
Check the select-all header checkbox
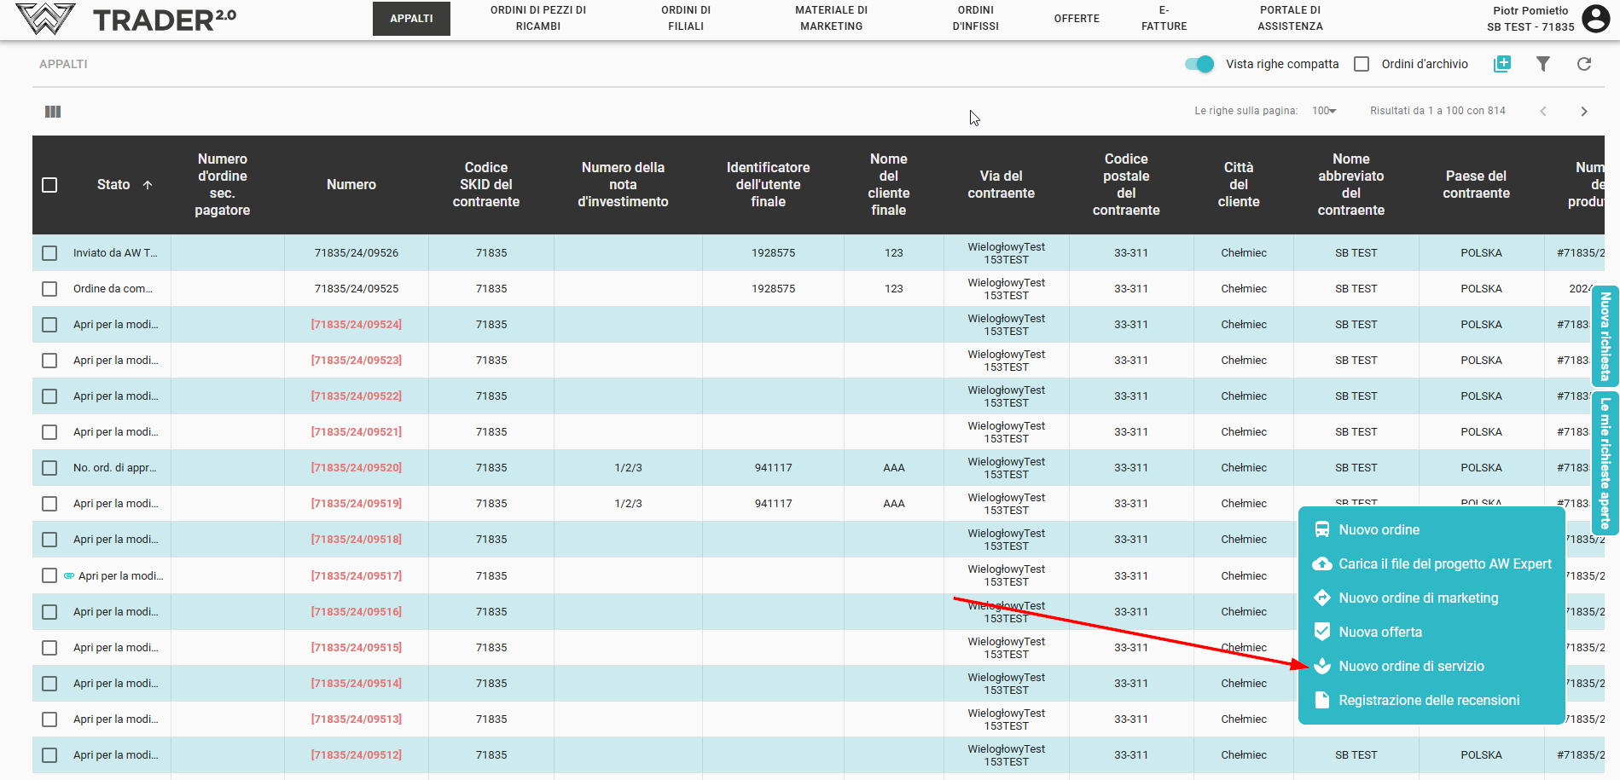click(x=49, y=185)
